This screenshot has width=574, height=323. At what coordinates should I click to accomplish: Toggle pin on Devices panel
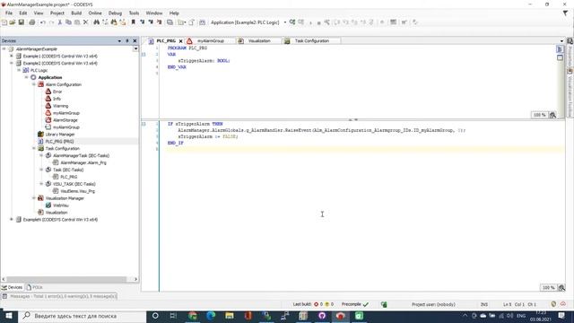click(x=127, y=41)
